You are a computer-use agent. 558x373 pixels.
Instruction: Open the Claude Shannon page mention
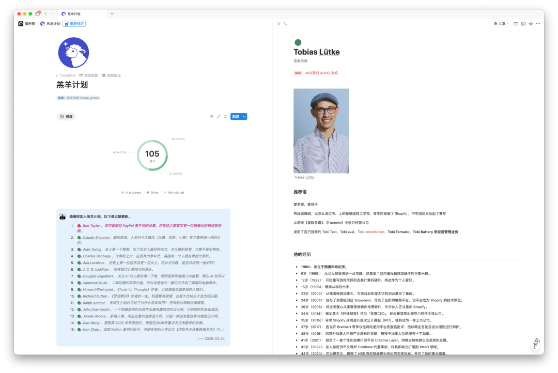[94, 238]
